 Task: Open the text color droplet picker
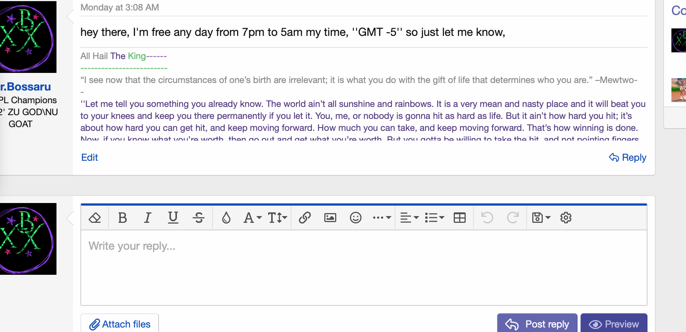(x=226, y=218)
